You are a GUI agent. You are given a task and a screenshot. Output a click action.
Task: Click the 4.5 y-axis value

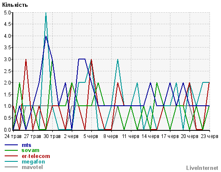click(8, 24)
